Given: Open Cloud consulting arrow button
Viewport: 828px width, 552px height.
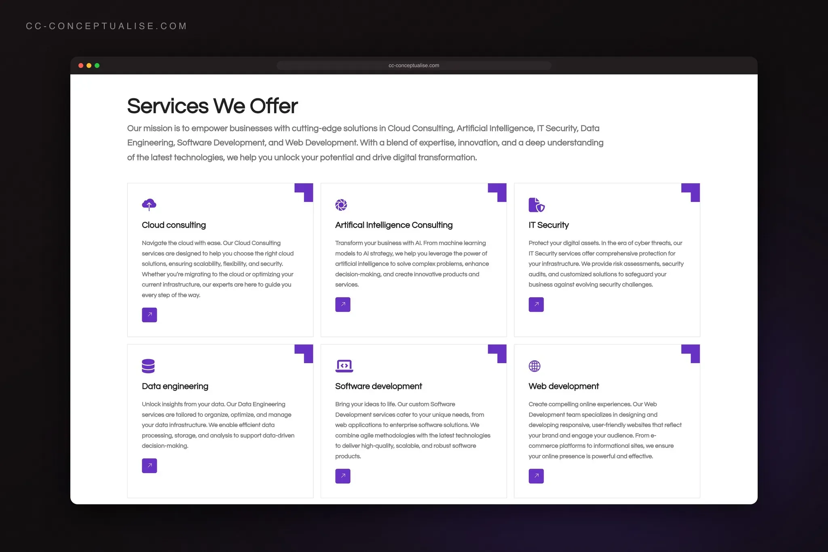Looking at the screenshot, I should [149, 315].
